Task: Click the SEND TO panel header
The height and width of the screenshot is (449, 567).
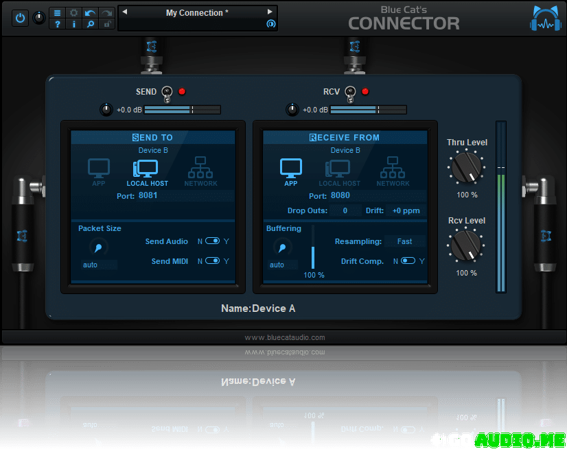Action: pyautogui.click(x=152, y=137)
